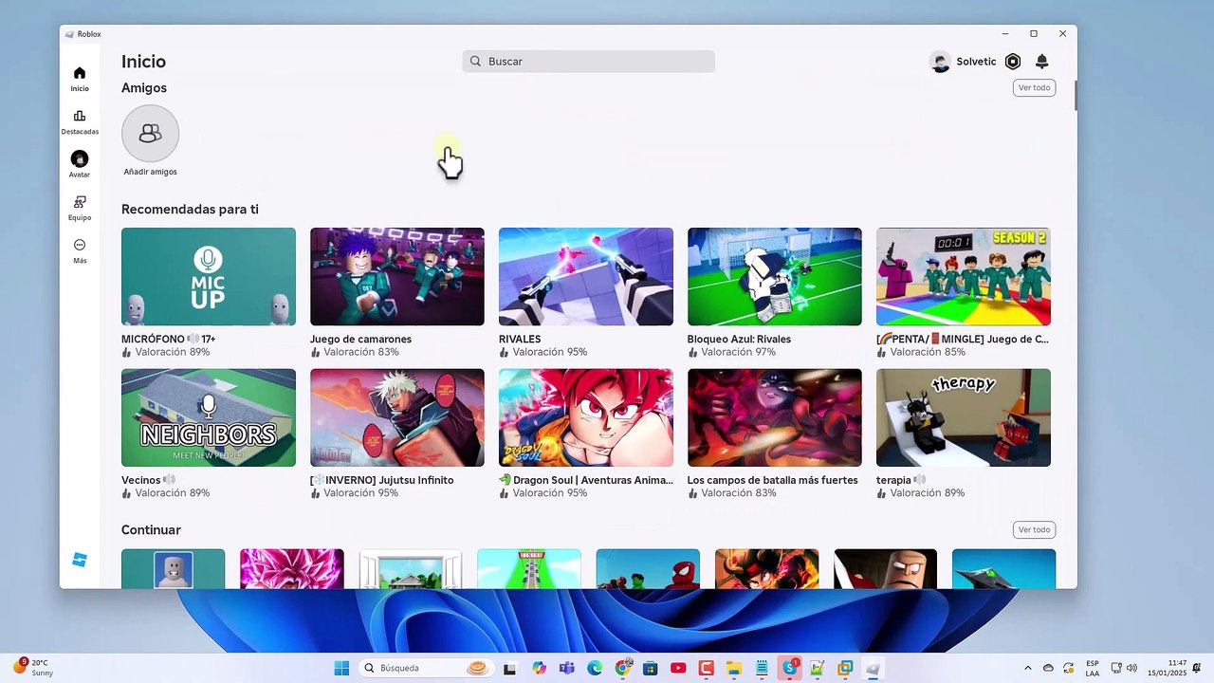The height and width of the screenshot is (683, 1214).
Task: Open Los campos de batalla thumbnail
Action: coord(775,417)
